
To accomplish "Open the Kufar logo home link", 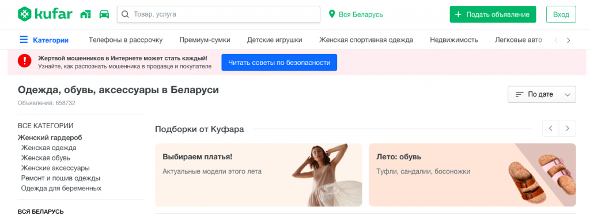I will tap(45, 14).
